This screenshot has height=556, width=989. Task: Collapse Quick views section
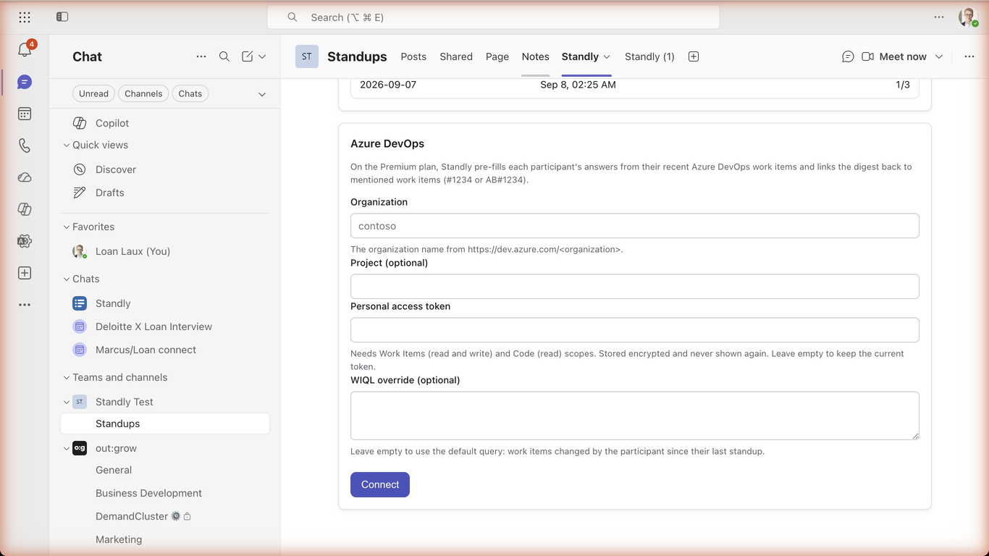tap(67, 145)
